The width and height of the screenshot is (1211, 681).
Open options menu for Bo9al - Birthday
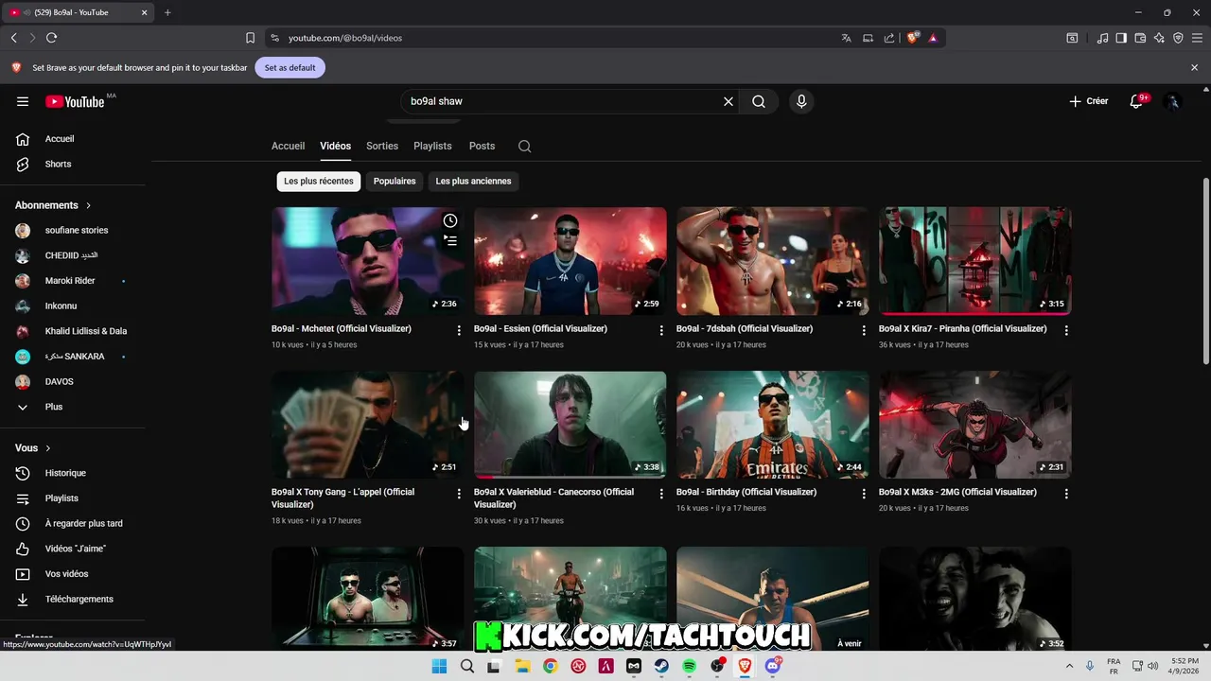[864, 494]
